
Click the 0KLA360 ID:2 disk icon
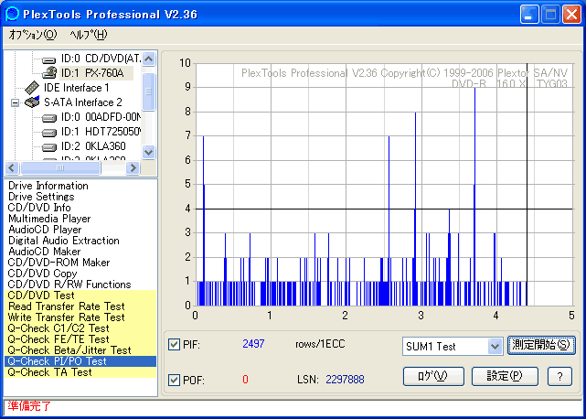[x=49, y=146]
